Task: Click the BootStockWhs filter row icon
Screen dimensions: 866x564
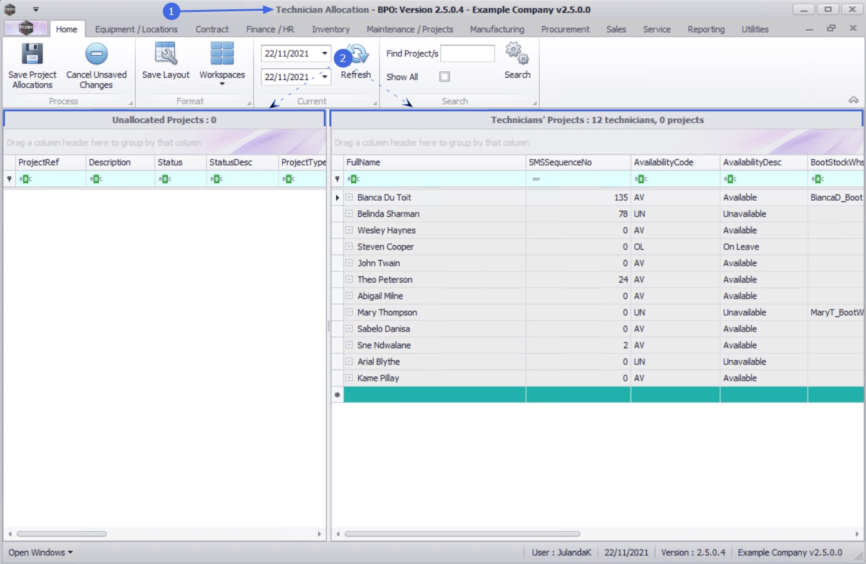Action: click(818, 179)
